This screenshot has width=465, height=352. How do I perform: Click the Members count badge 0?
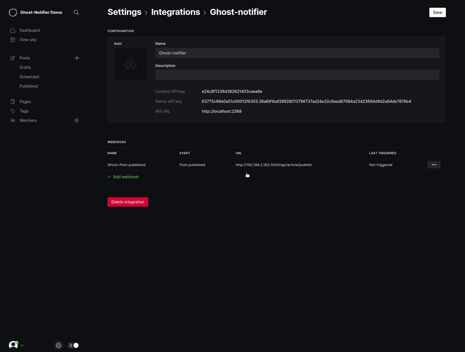(x=77, y=120)
